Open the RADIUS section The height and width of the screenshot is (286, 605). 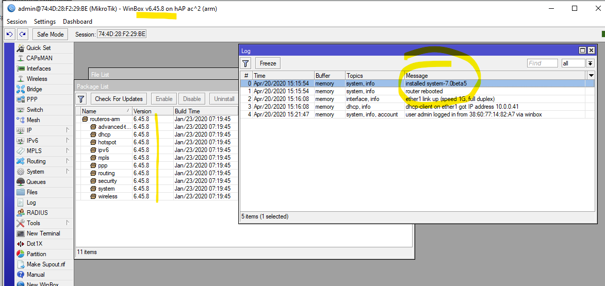pos(37,213)
